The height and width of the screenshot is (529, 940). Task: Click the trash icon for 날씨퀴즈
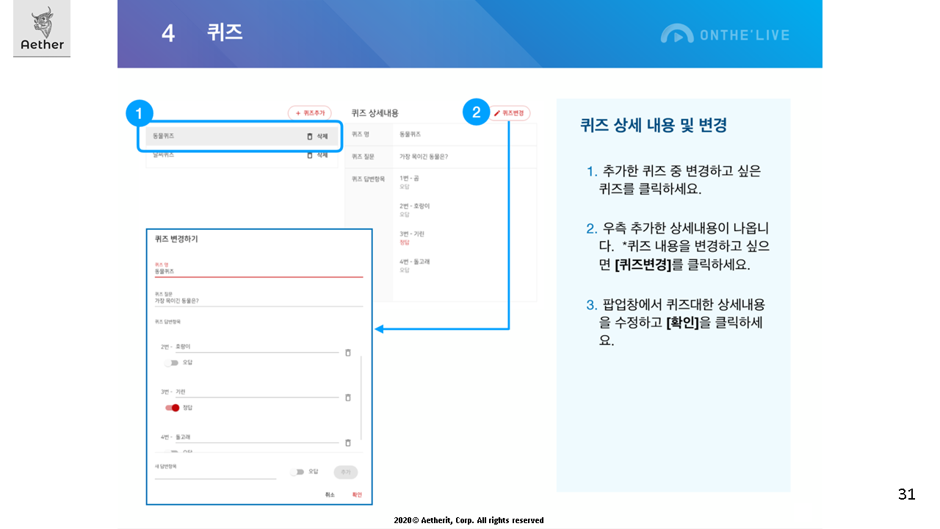pos(309,155)
